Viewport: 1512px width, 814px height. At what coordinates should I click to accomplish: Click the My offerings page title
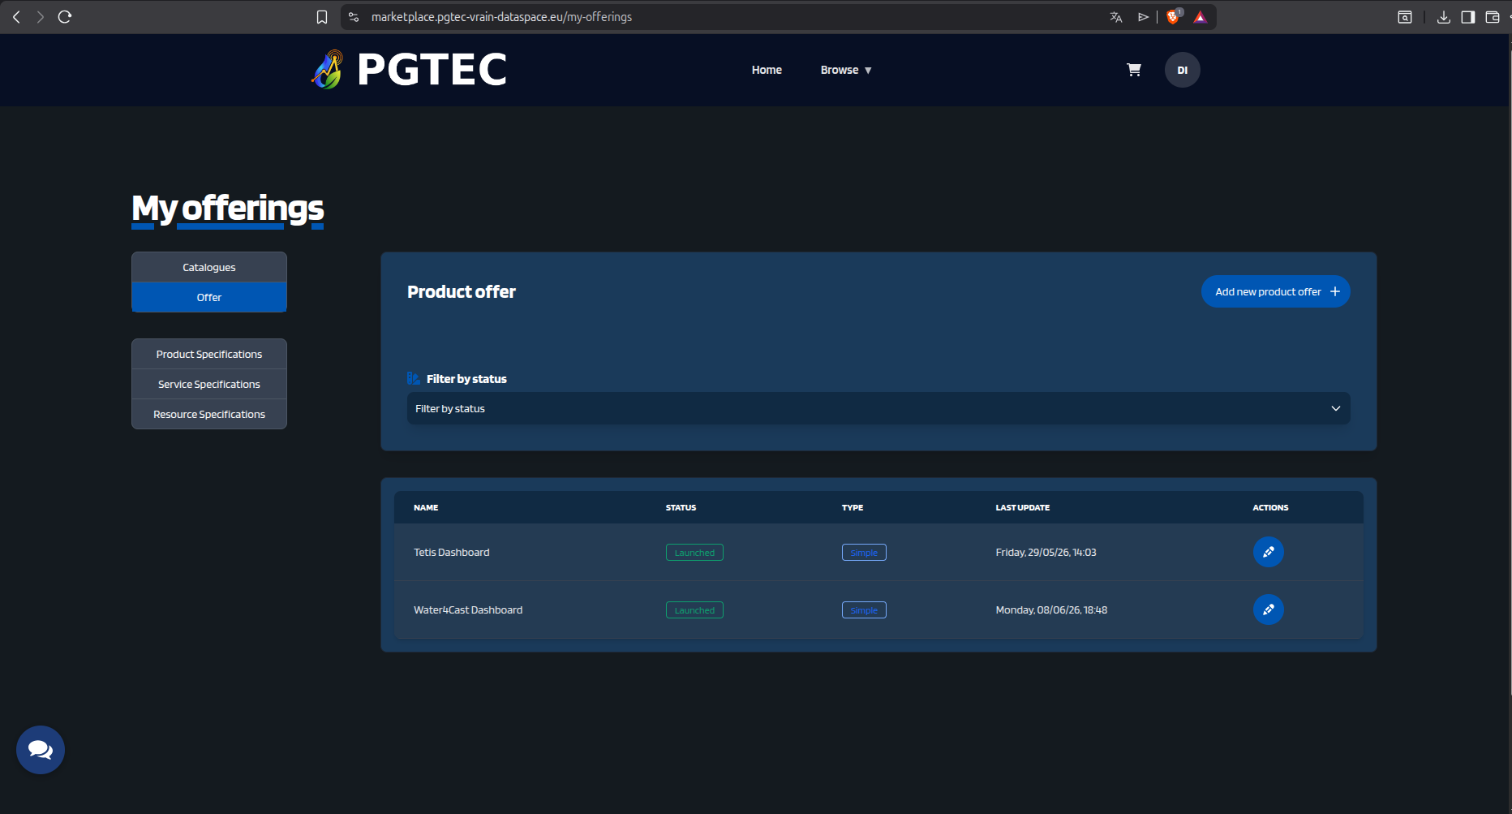pos(228,209)
